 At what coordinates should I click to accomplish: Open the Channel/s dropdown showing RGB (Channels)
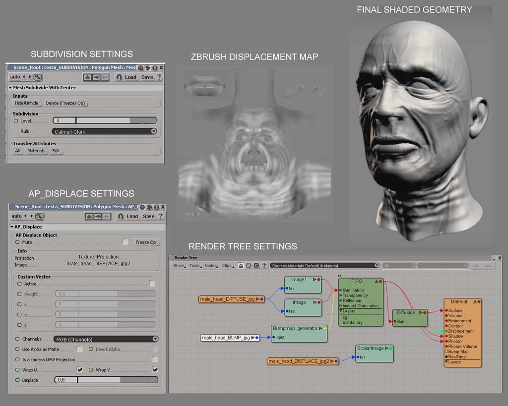click(x=106, y=339)
